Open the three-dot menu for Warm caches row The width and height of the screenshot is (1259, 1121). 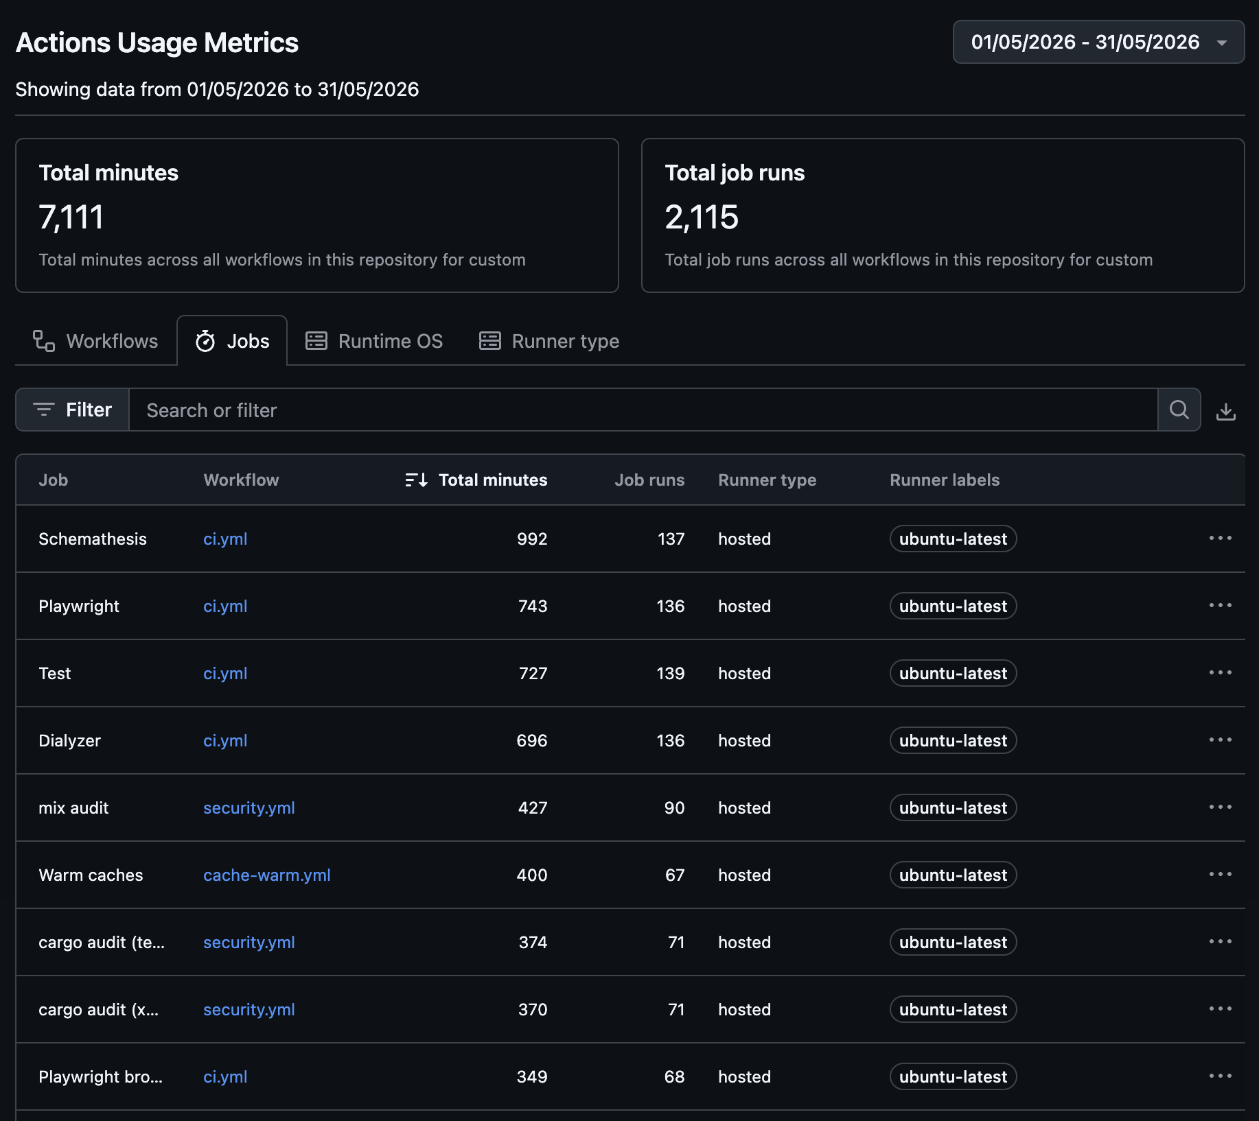pos(1220,874)
